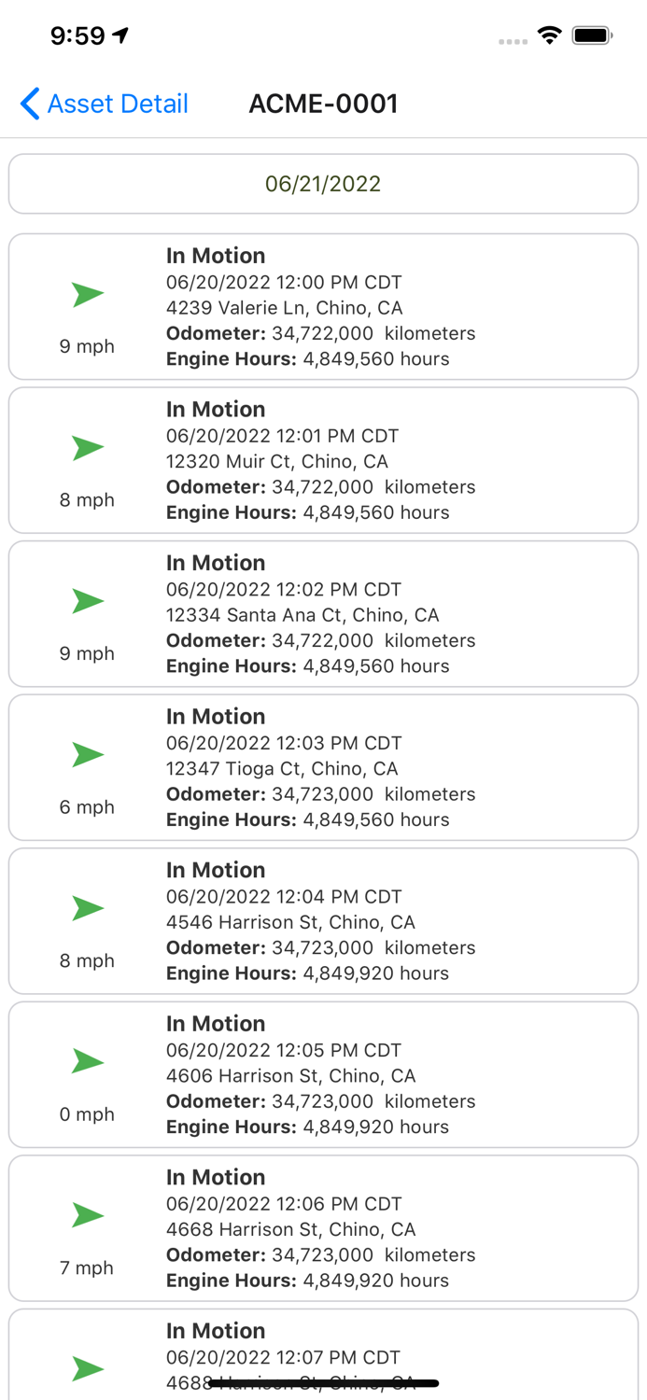Tap the Wi-Fi status icon
The width and height of the screenshot is (647, 1400).
[550, 35]
